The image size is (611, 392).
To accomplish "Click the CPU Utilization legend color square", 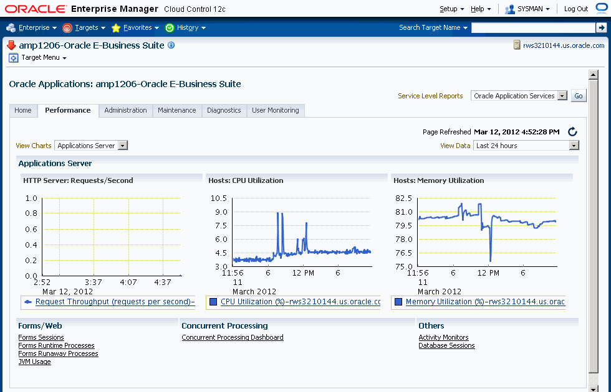I will (213, 302).
